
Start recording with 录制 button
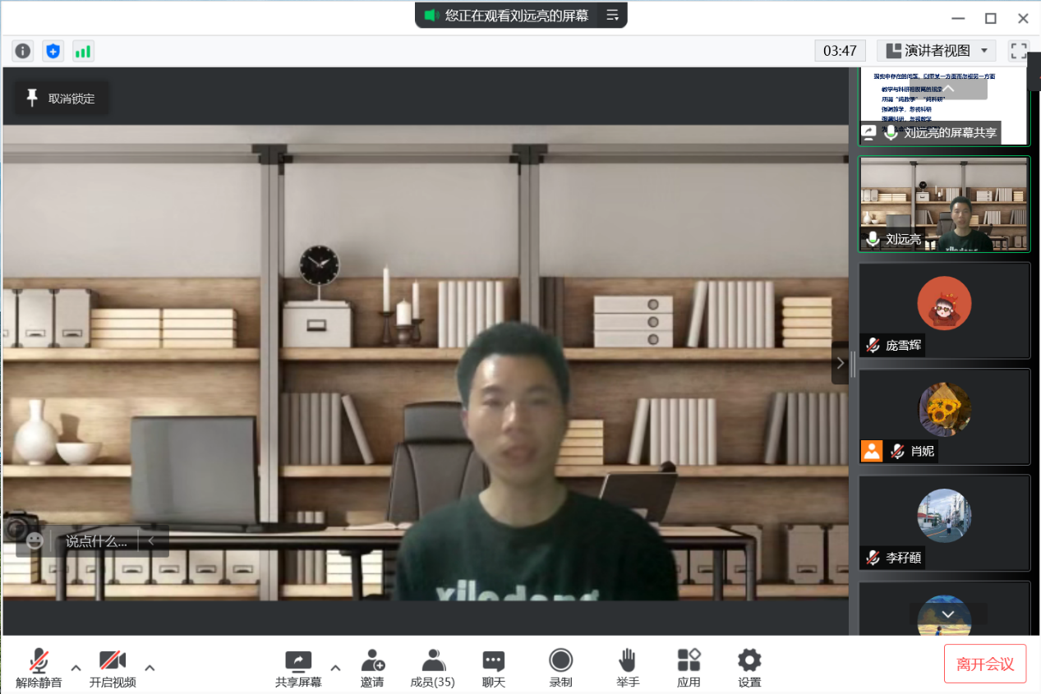(x=560, y=668)
